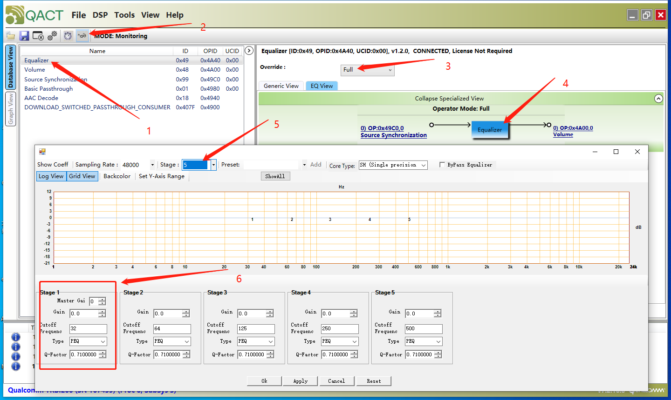Click the Equalizer block in operator graph
671x400 pixels.
490,130
